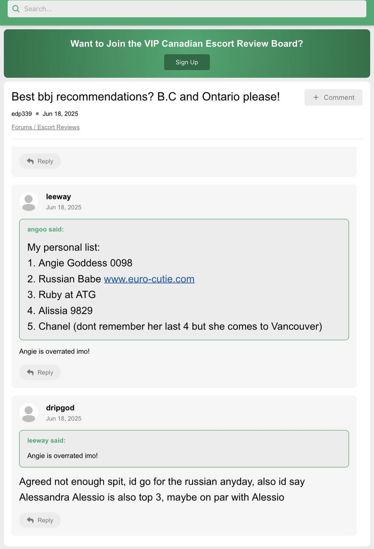
Task: Click the Reply button under dripgod's post
Action: click(x=40, y=520)
